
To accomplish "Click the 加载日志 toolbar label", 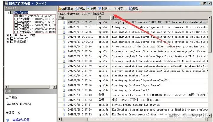I will [x=68, y=9].
